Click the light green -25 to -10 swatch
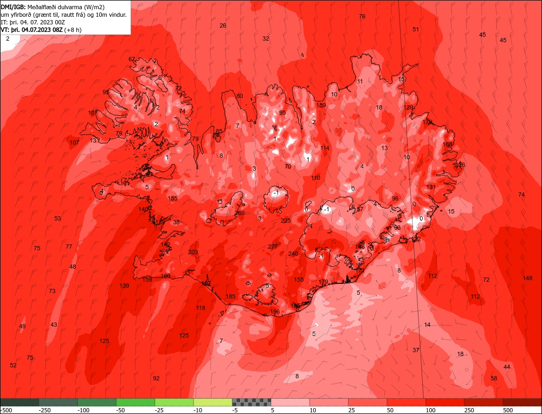 (x=174, y=402)
